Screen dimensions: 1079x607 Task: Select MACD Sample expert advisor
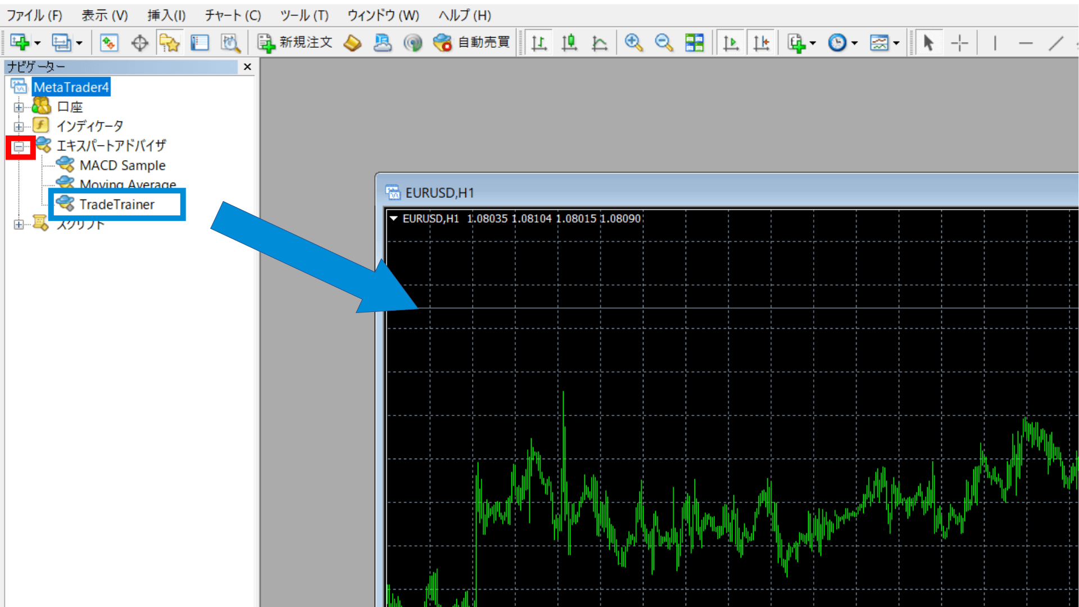(x=122, y=165)
